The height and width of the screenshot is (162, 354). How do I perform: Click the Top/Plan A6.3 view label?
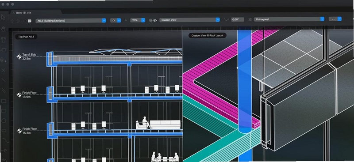(x=26, y=37)
